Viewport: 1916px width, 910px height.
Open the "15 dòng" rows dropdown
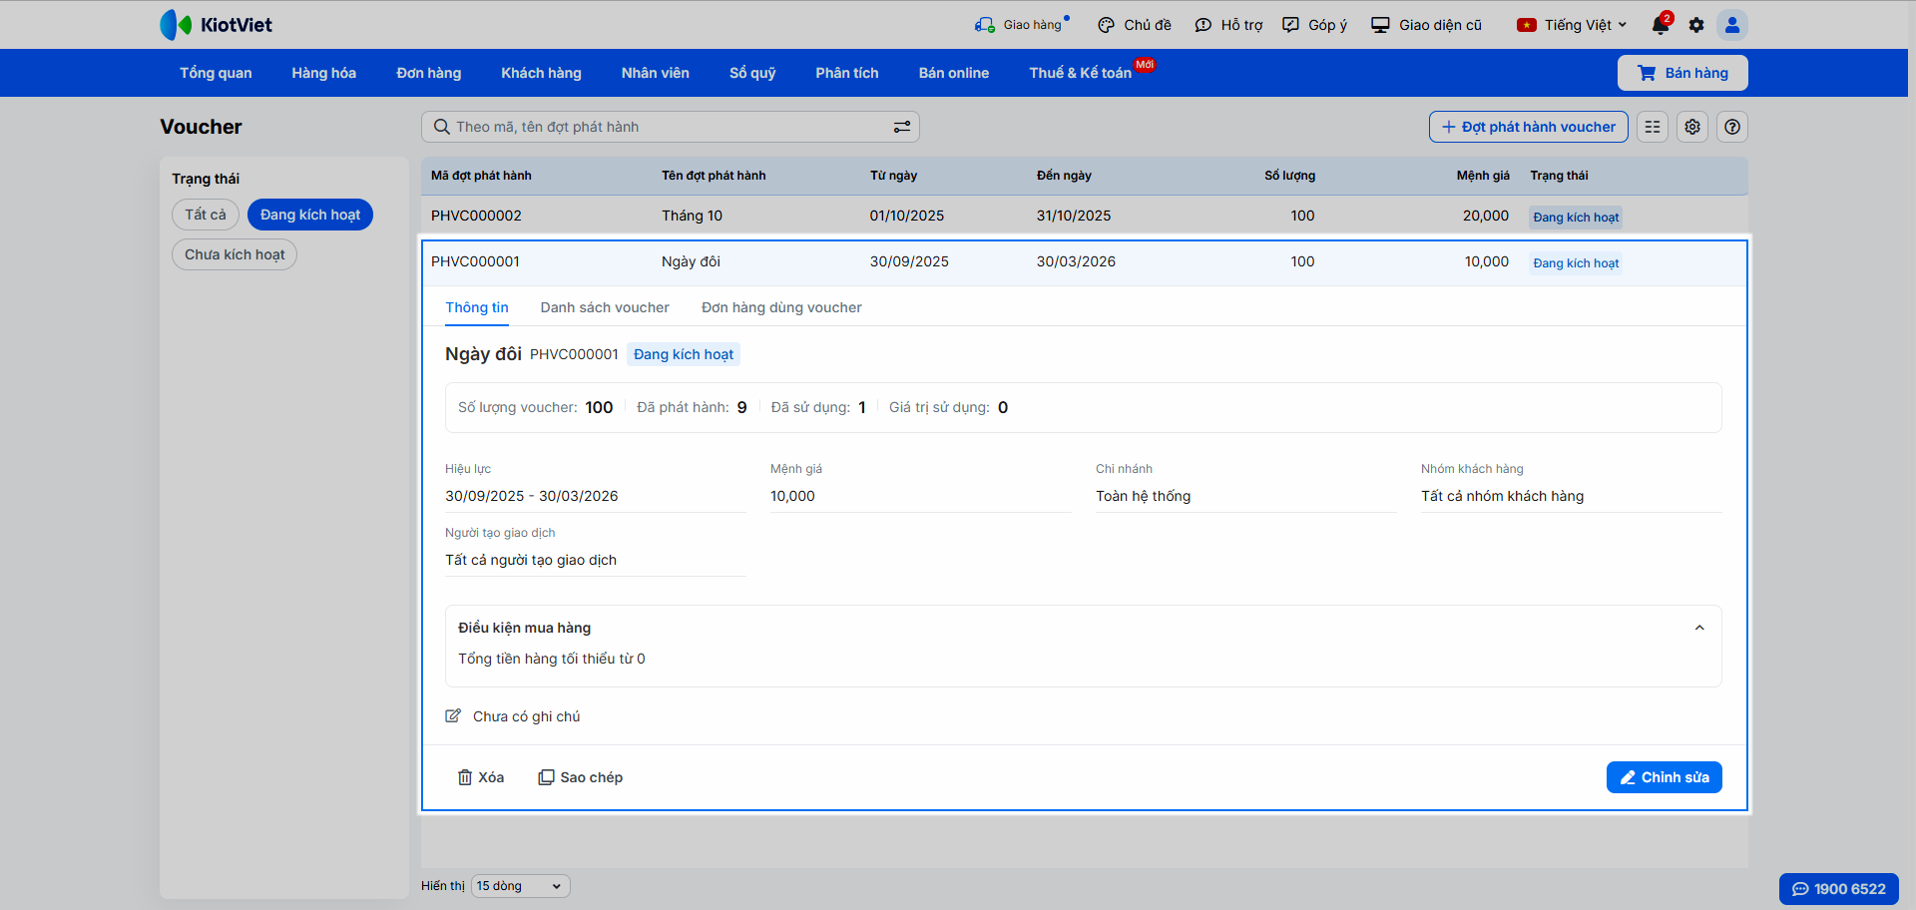(520, 886)
